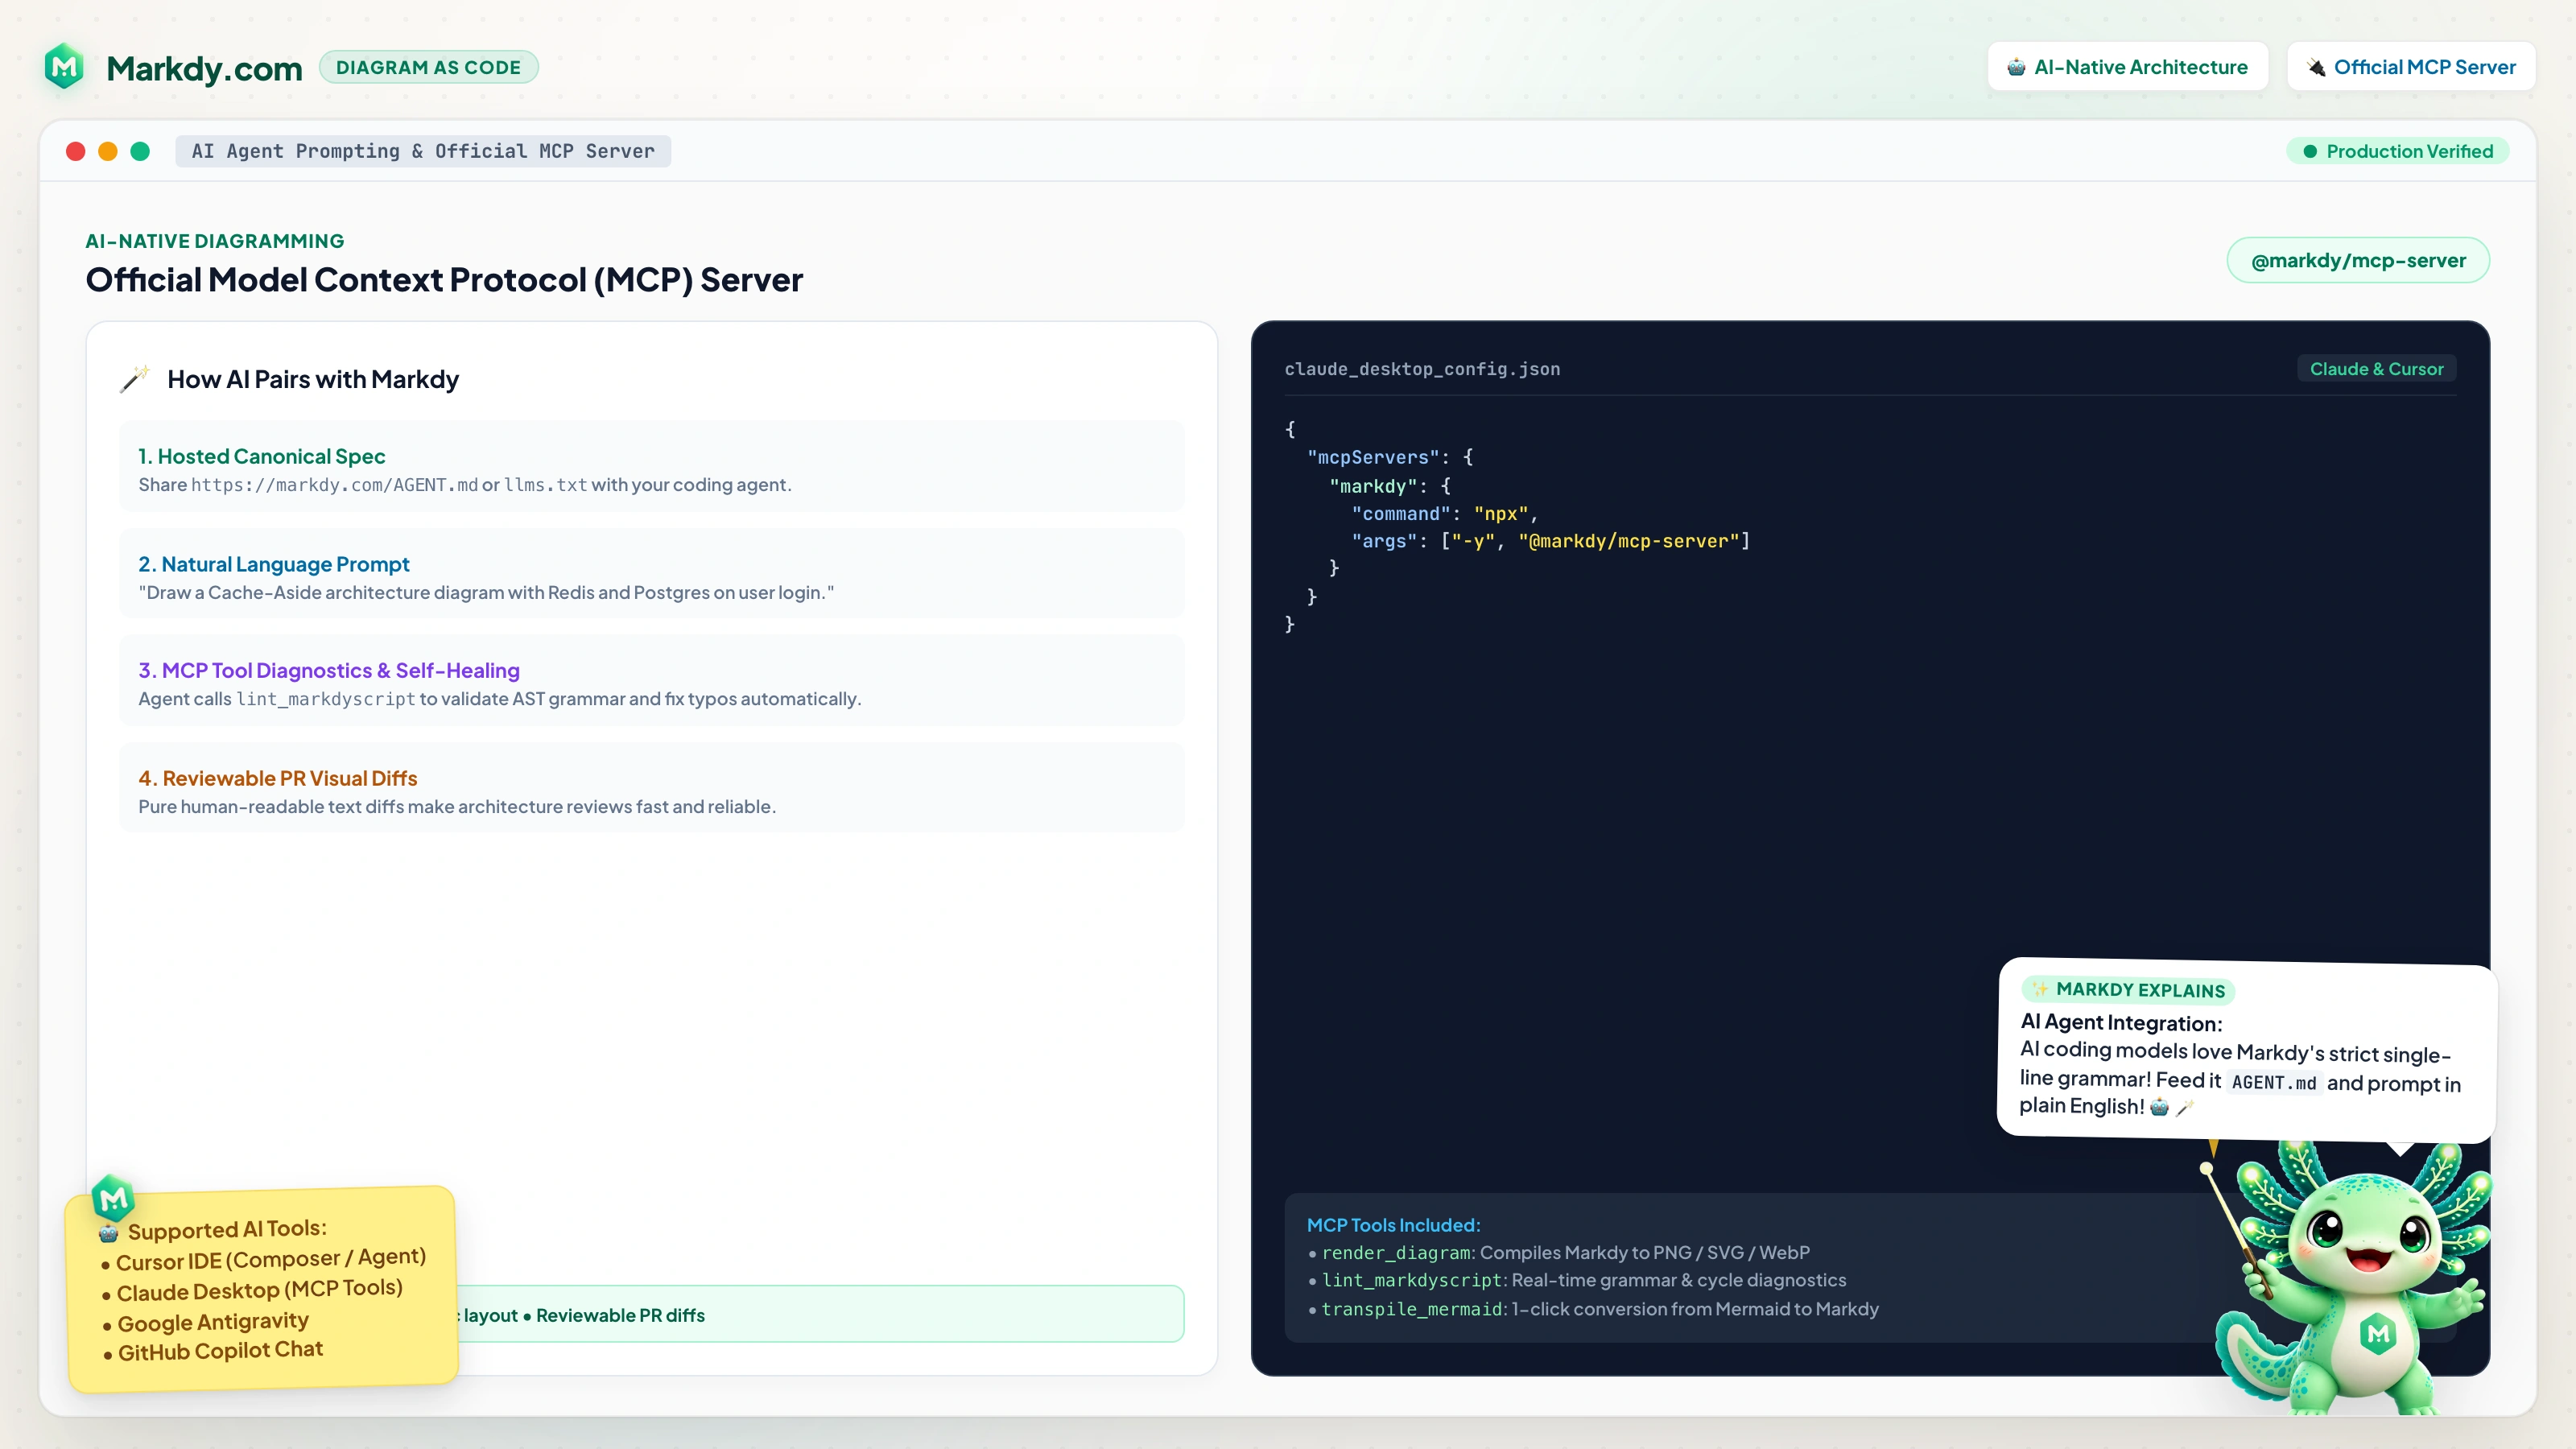This screenshot has width=2576, height=1449.
Task: Click the orange window dot in title bar
Action: coord(108,151)
